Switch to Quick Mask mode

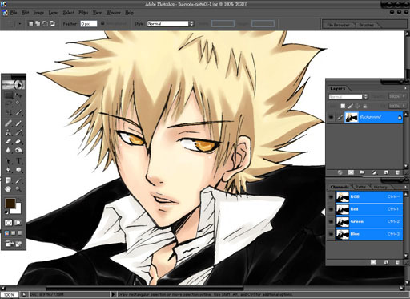(18, 223)
